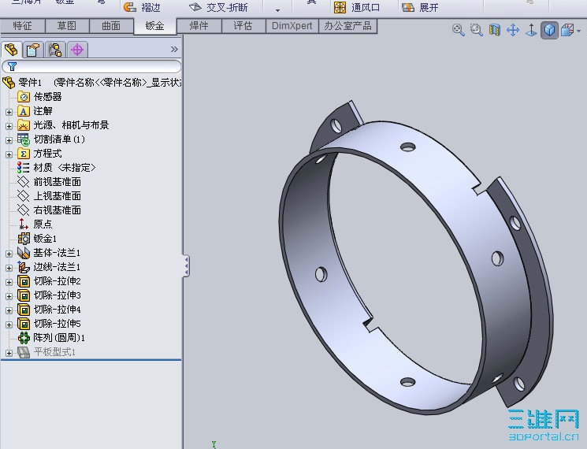Open the 办公室产品 tab

[347, 26]
